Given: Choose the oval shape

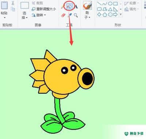Looking at the screenshot, I should [110, 4].
